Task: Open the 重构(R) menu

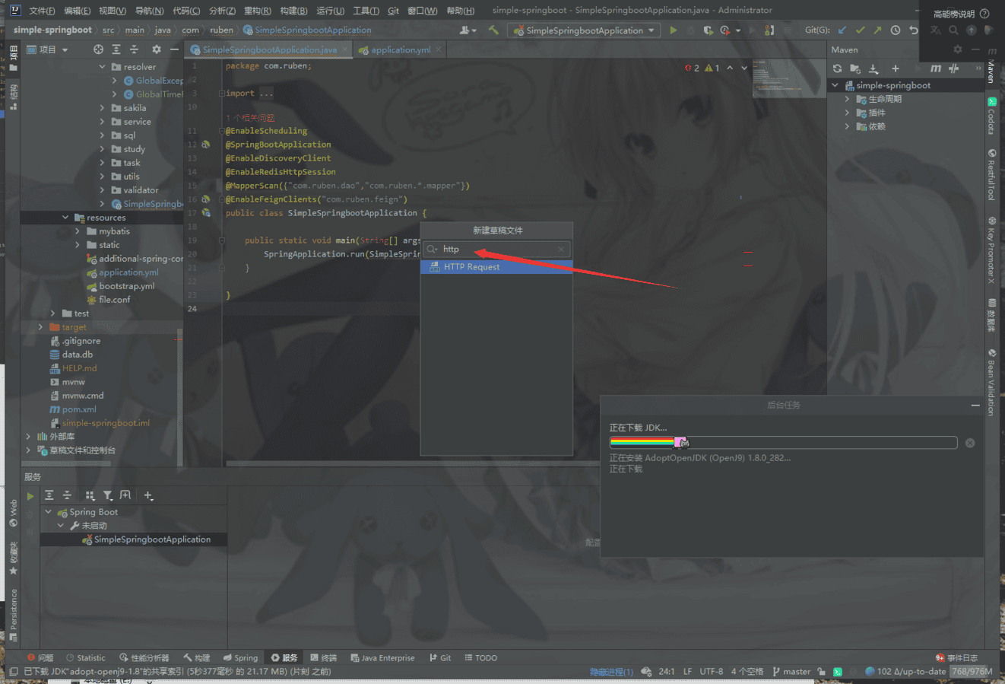Action: point(257,11)
